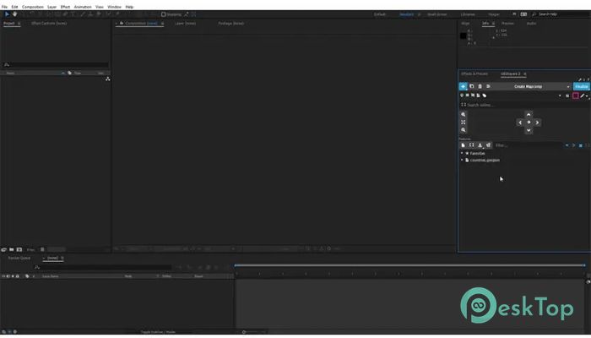Toggle the Snapping checkbox

pyautogui.click(x=163, y=14)
